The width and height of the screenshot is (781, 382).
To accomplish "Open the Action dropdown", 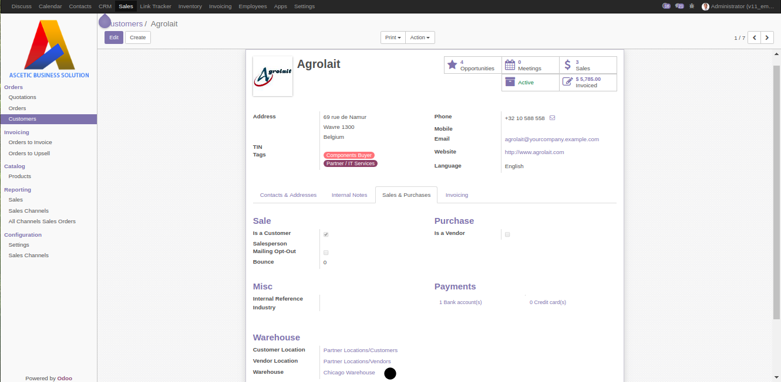I will [420, 37].
